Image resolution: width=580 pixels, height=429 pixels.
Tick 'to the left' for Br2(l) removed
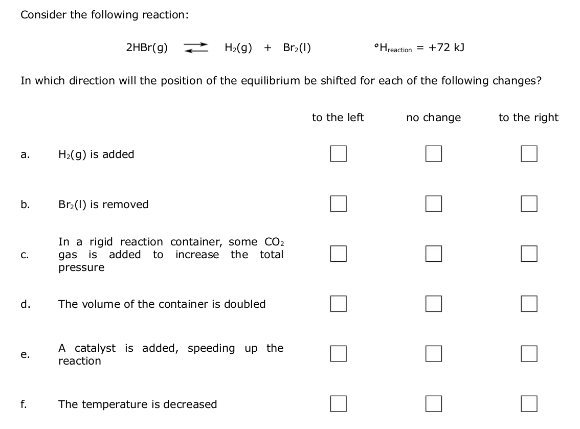(338, 204)
